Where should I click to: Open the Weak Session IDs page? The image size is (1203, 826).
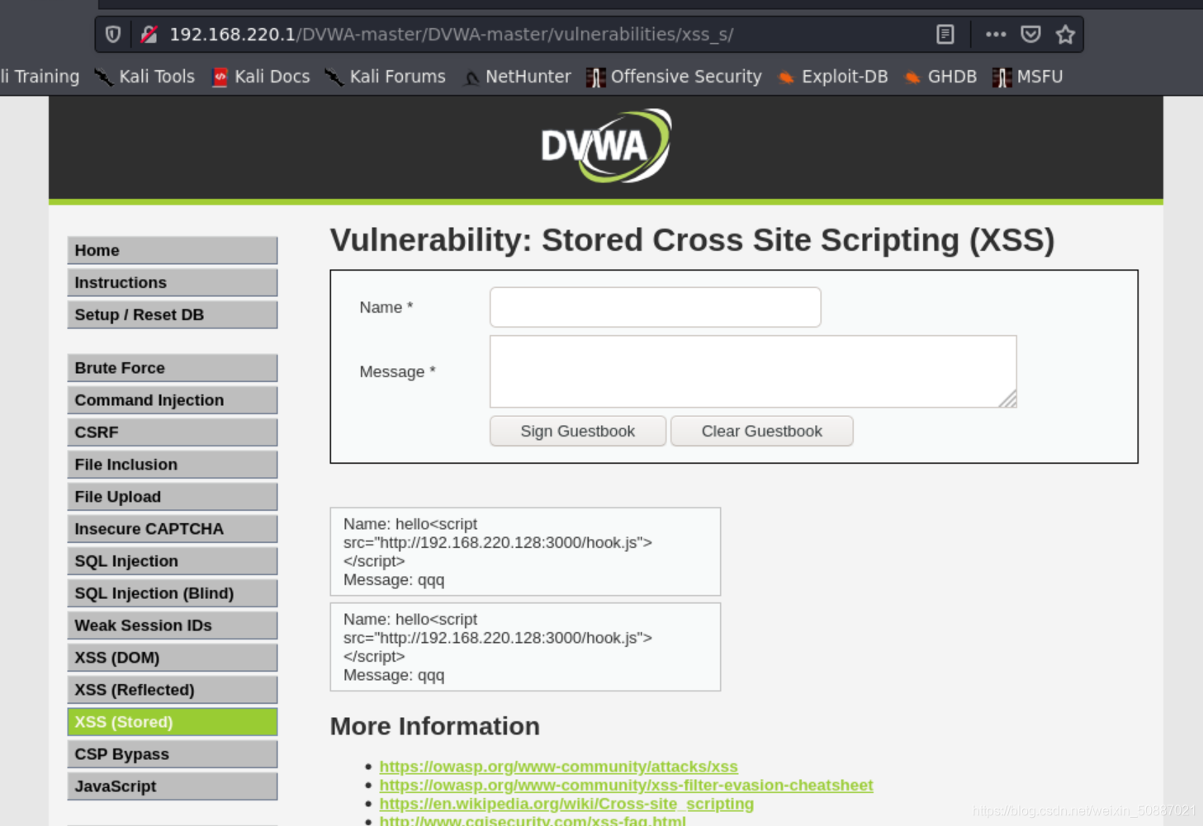tap(173, 625)
